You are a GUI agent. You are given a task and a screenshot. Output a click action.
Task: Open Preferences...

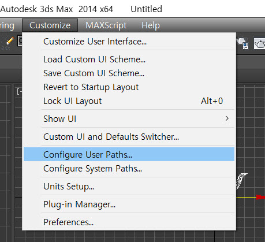[x=129, y=222]
